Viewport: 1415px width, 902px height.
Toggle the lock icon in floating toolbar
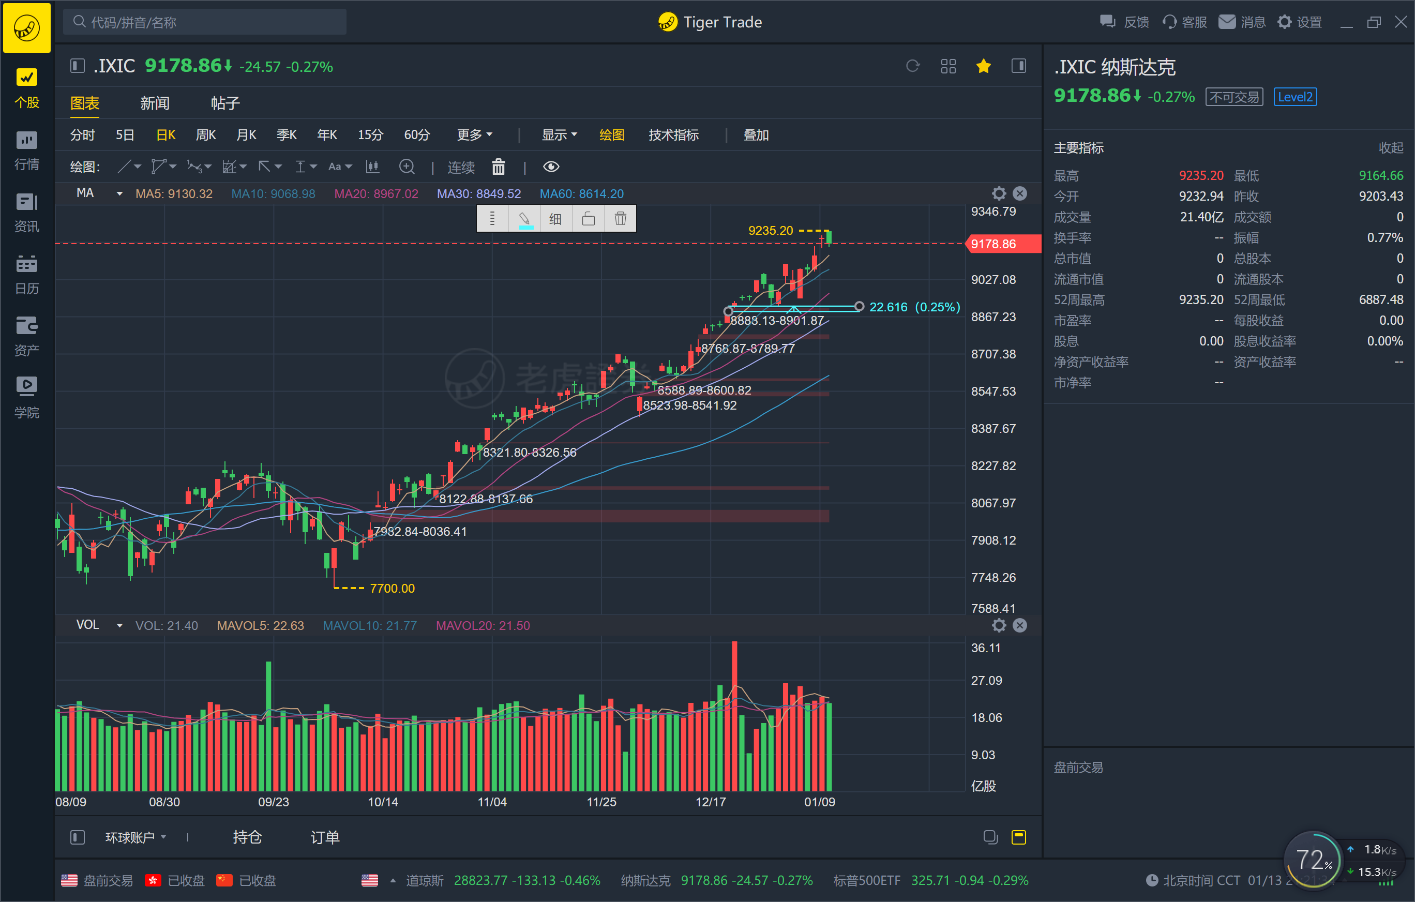point(588,219)
